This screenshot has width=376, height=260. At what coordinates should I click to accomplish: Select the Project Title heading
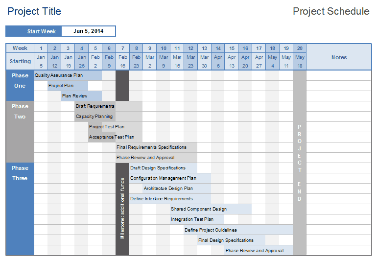coord(34,12)
